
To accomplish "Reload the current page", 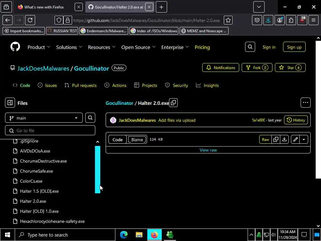I will (30, 20).
